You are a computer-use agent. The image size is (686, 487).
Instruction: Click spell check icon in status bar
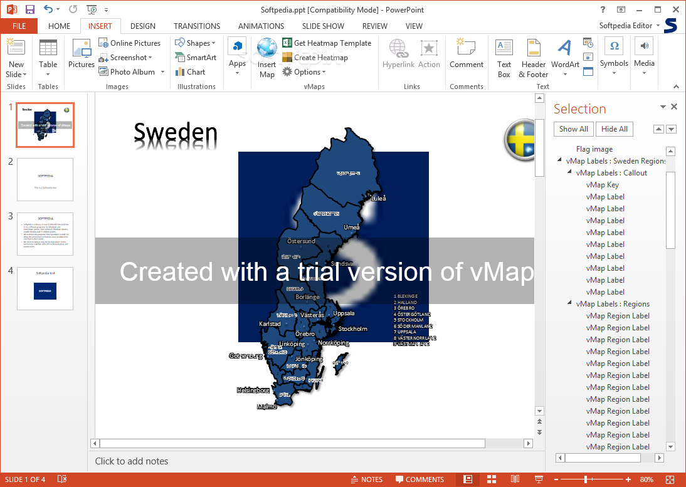point(62,479)
